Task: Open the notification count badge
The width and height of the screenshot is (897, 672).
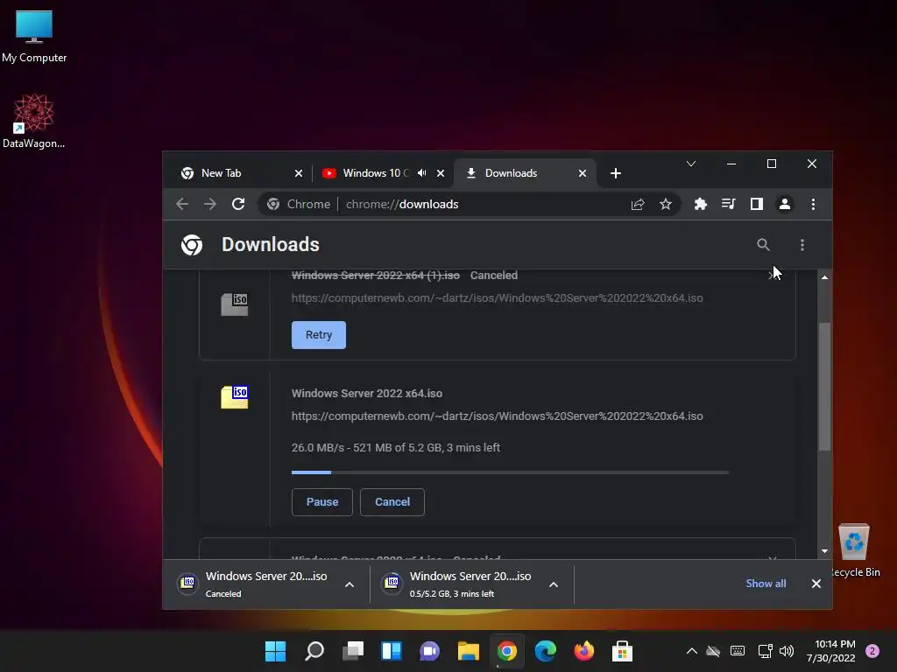Action: pos(872,651)
